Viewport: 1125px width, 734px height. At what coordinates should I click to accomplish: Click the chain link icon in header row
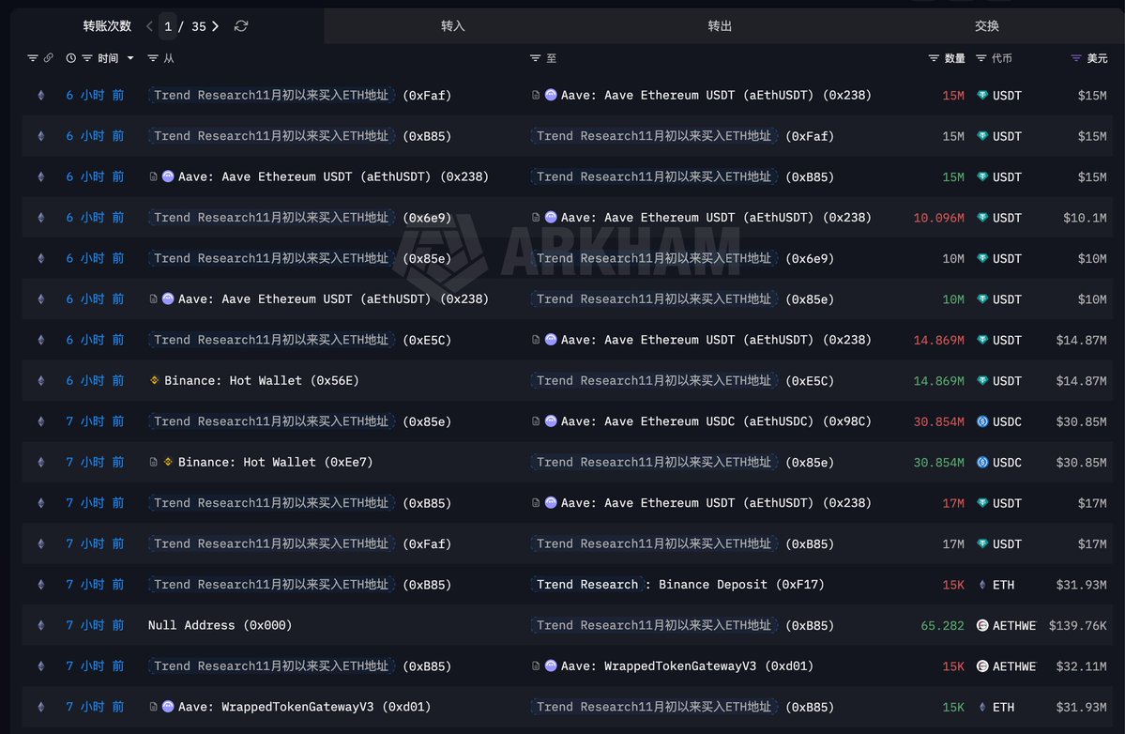[x=49, y=58]
